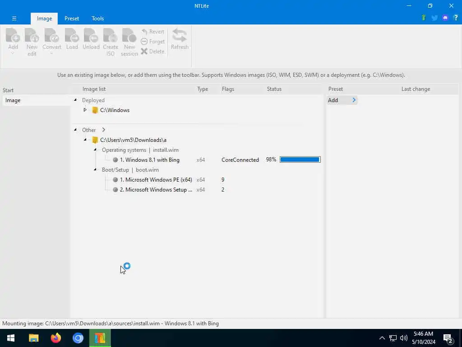
Task: Click the Flags column header
Action: click(228, 89)
